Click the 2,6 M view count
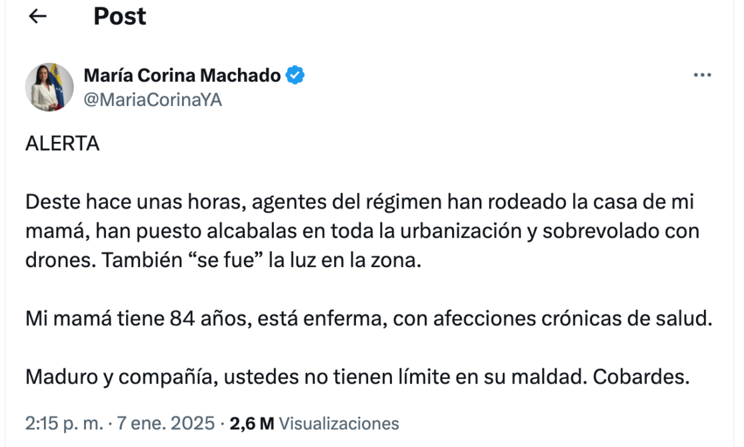The height and width of the screenshot is (447, 744). coord(251,423)
